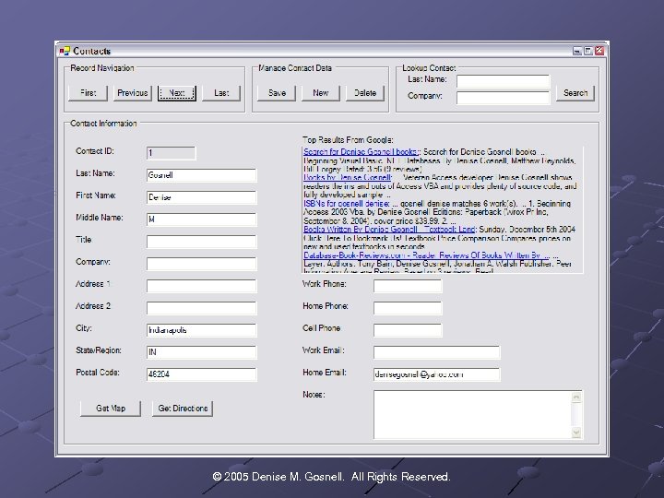Click the Postal Code field
The width and height of the screenshot is (664, 498).
202,373
